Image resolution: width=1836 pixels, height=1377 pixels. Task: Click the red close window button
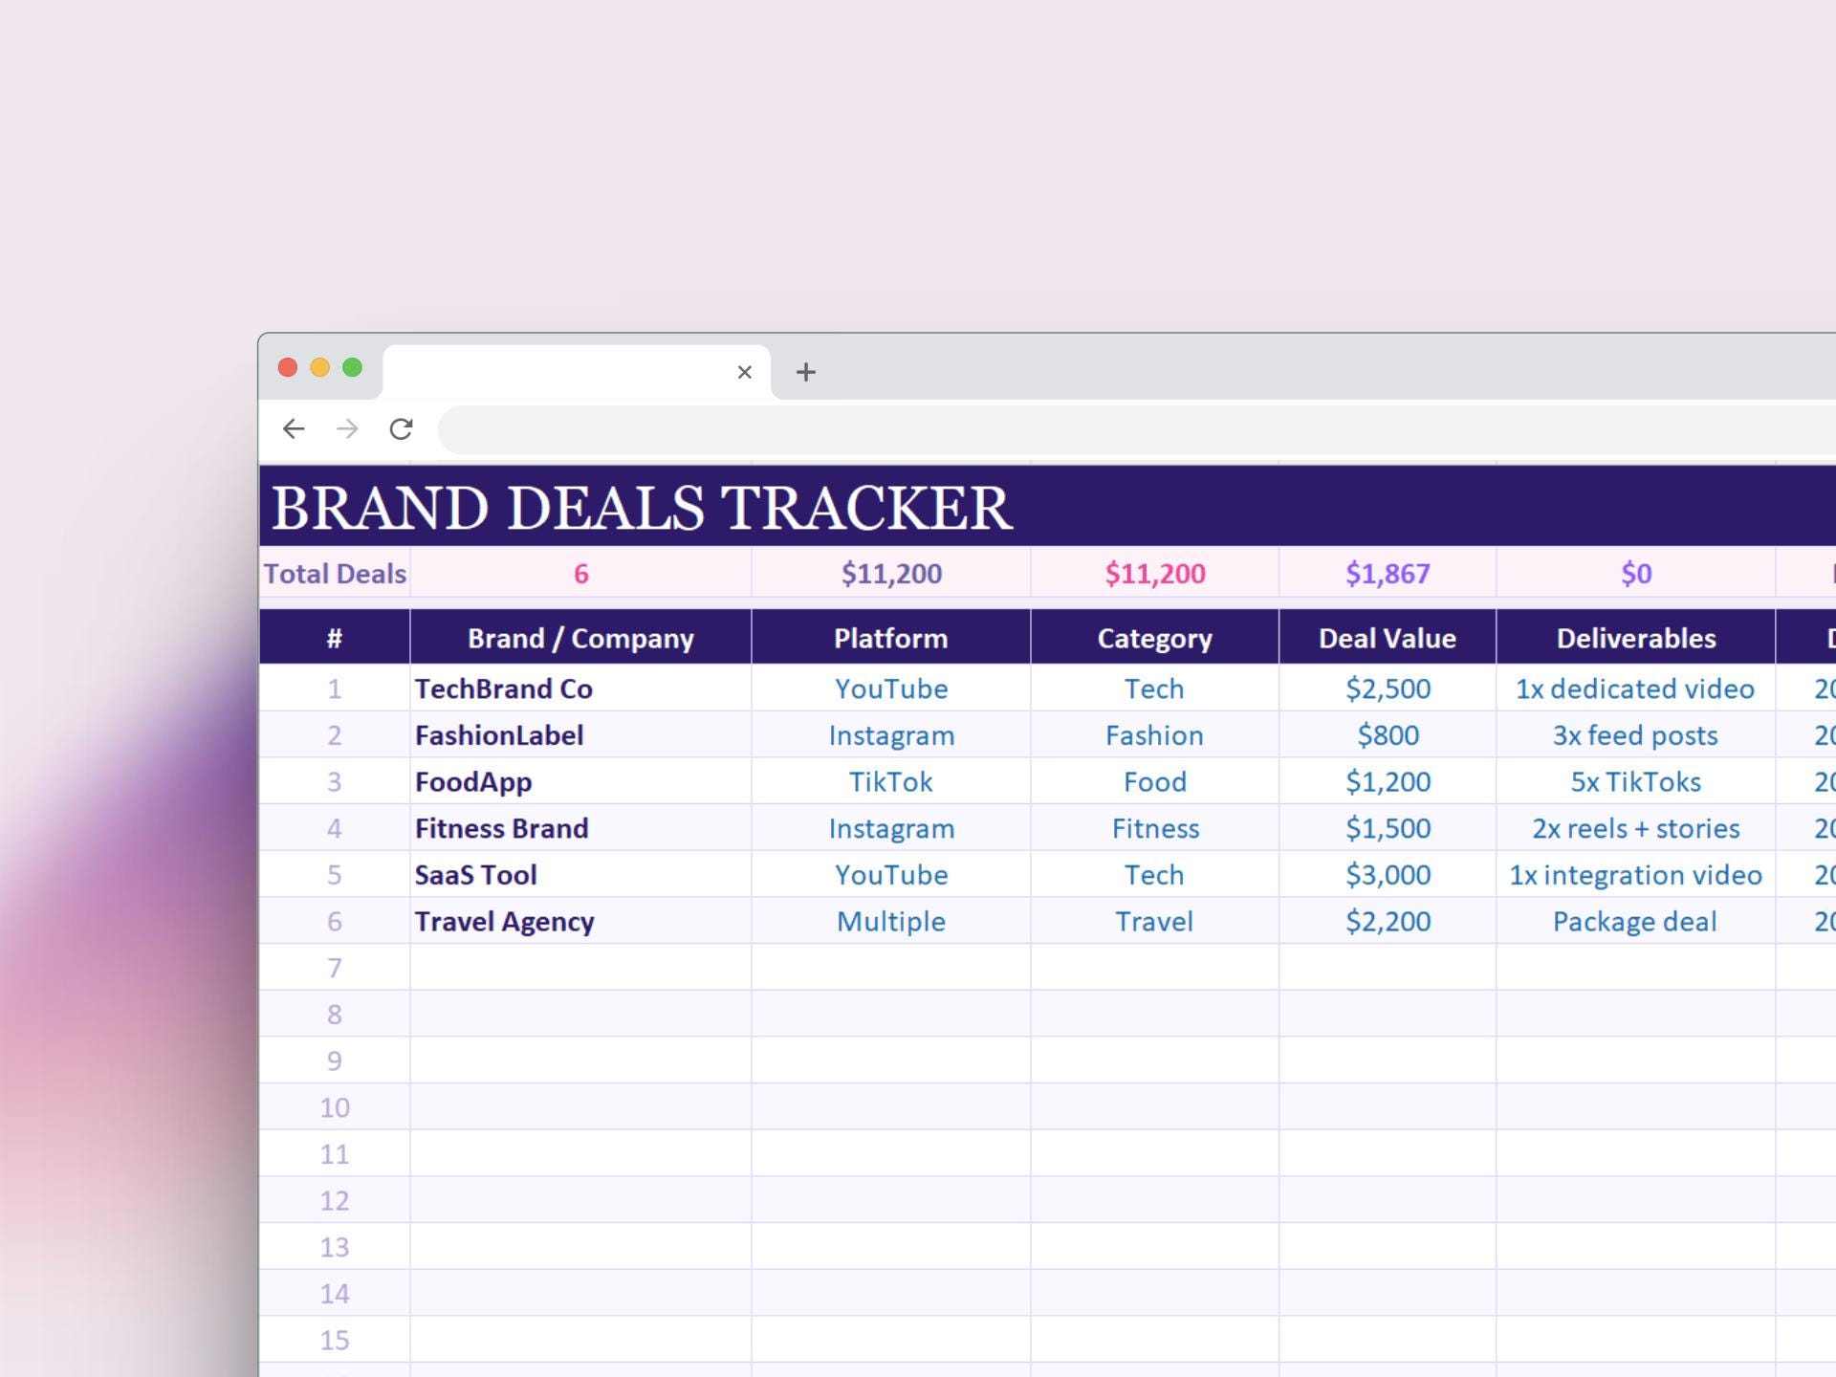(288, 367)
